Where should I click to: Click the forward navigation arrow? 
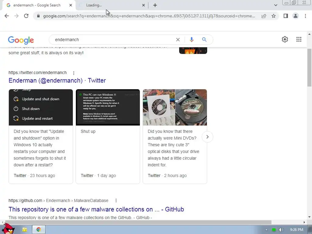pos(16,16)
